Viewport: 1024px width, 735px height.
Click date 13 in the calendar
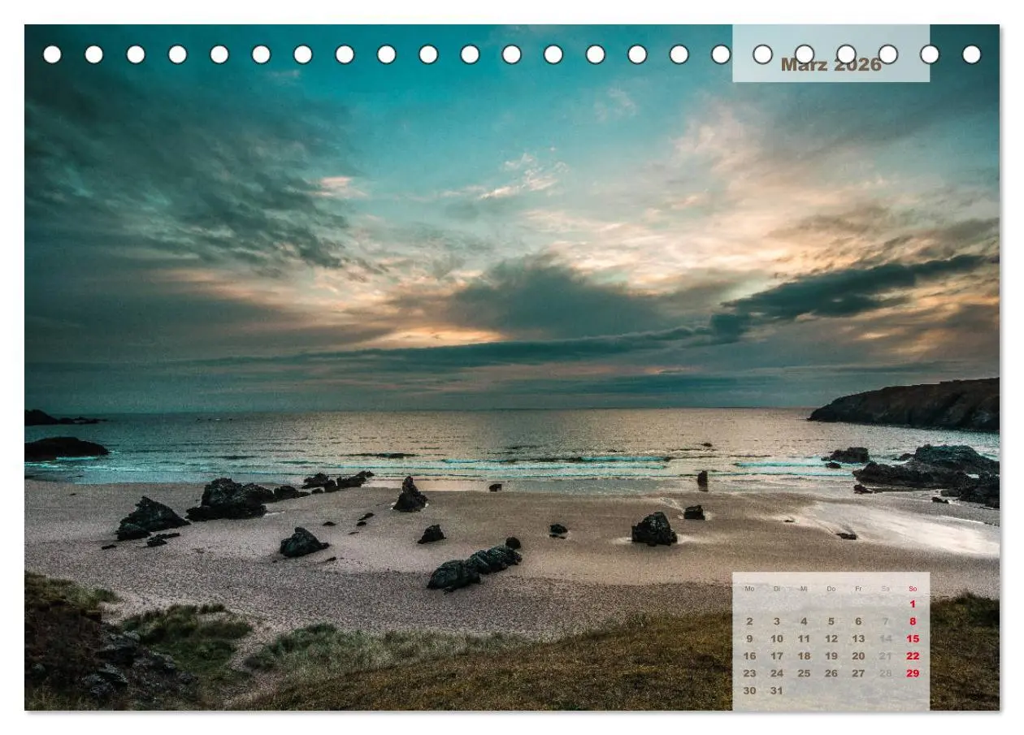858,639
